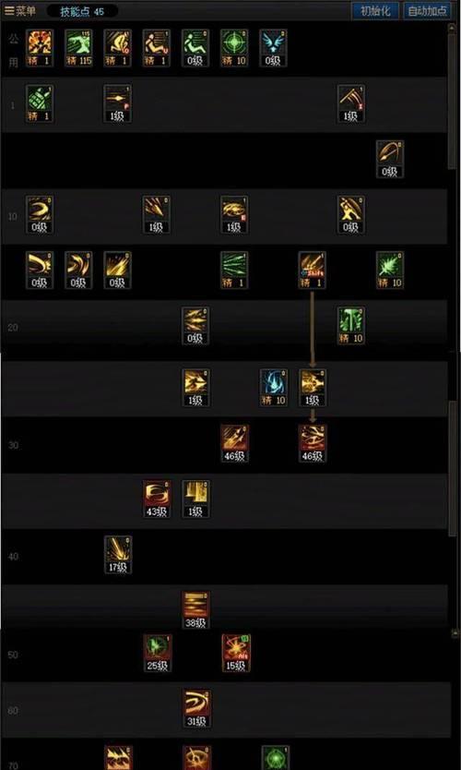461x770 pixels.
Task: Select the skill icon showing 15级
Action: tap(236, 653)
